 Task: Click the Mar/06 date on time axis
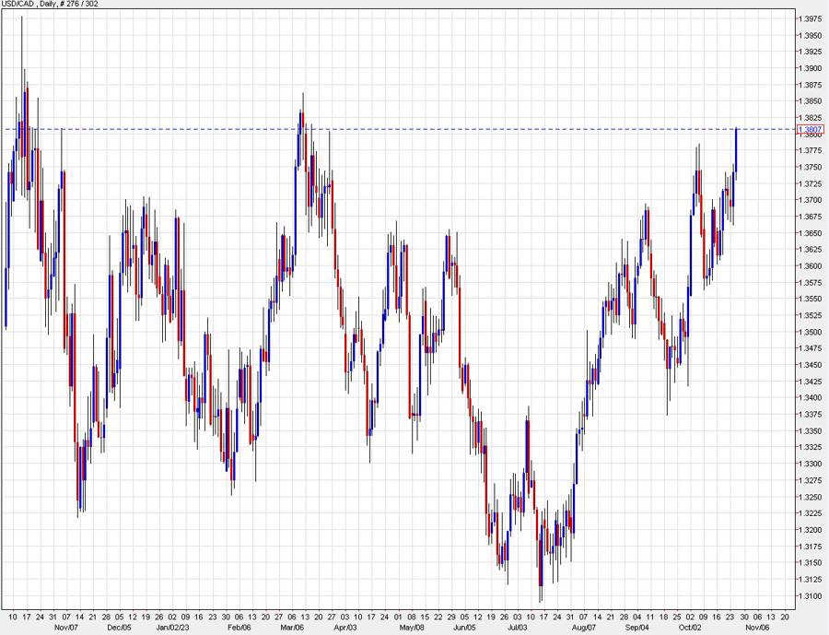(x=293, y=627)
